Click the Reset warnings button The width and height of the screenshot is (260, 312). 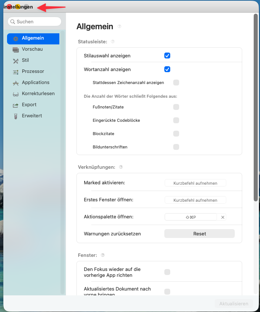click(200, 234)
